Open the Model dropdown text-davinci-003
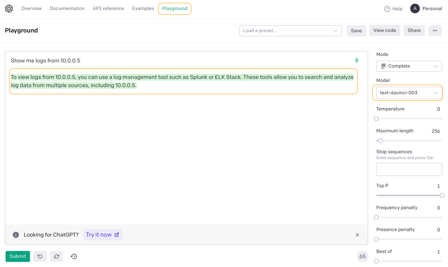This screenshot has width=448, height=267. coord(409,93)
